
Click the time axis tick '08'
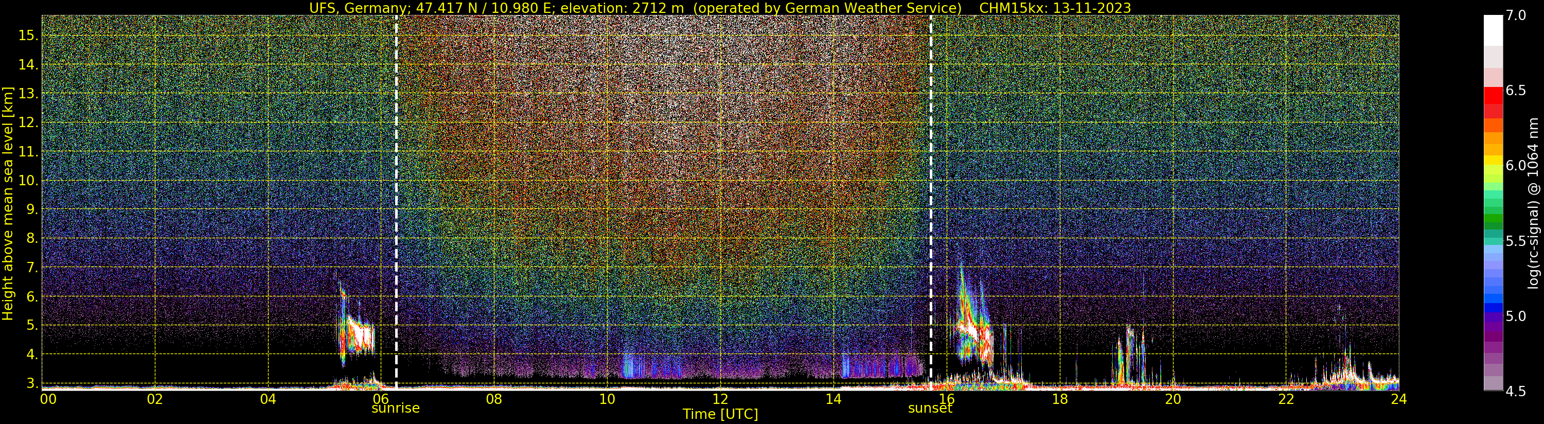pos(494,399)
